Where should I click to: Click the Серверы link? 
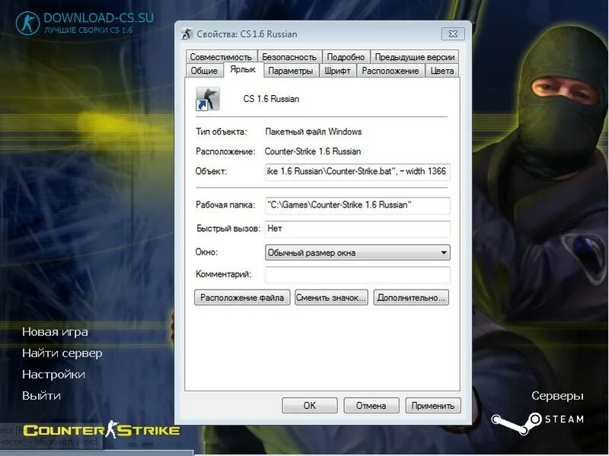pos(557,396)
